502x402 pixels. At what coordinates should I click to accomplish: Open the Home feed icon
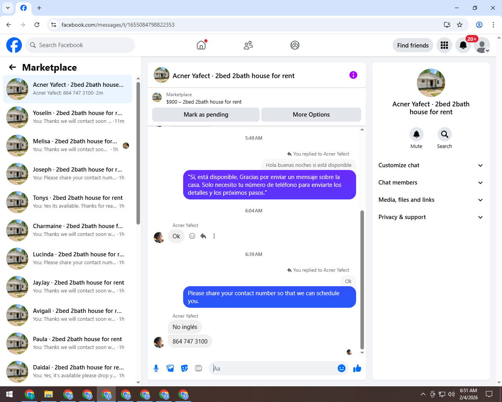(201, 45)
